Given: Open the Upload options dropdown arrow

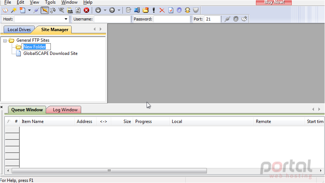Looking at the screenshot, I should 119,10.
